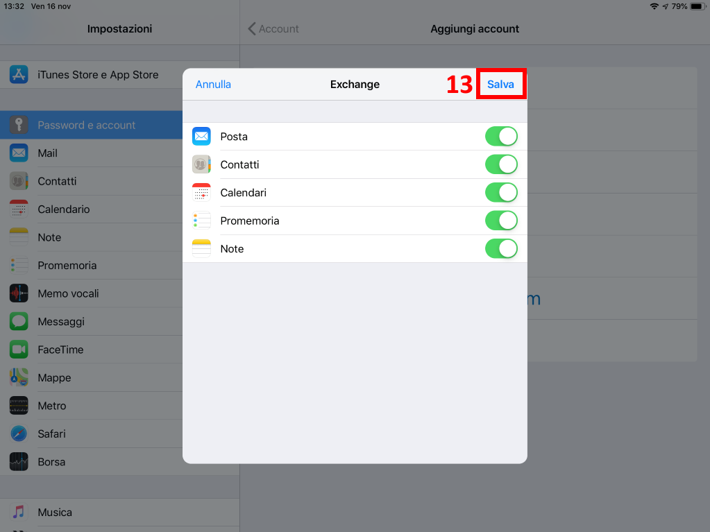
Task: Tap the Contatti icon in Exchange dialog
Action: pyautogui.click(x=201, y=164)
